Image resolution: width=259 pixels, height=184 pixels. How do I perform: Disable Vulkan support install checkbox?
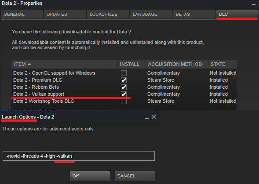(x=124, y=94)
